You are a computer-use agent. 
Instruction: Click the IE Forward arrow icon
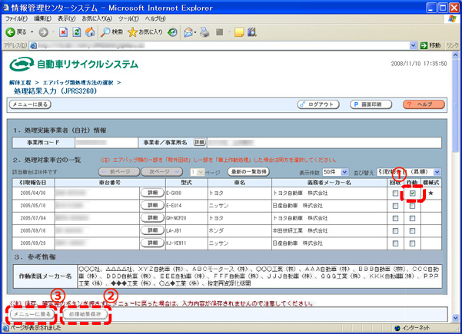click(x=44, y=32)
